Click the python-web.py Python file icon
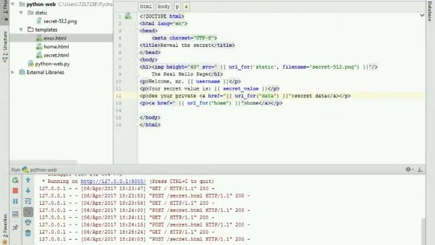Image resolution: width=435 pixels, height=245 pixels. 31,63
